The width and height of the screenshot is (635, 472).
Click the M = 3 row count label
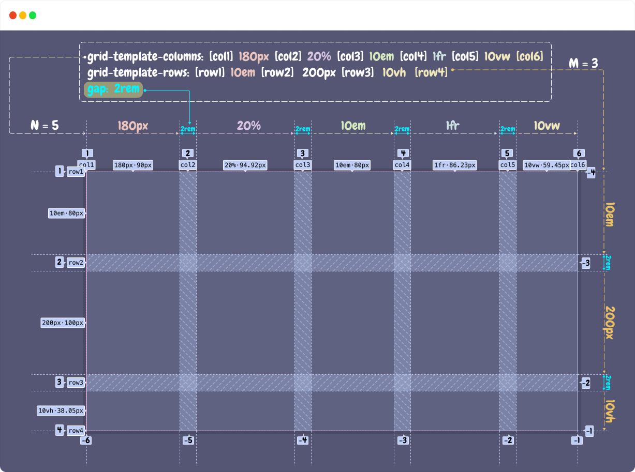pos(583,64)
